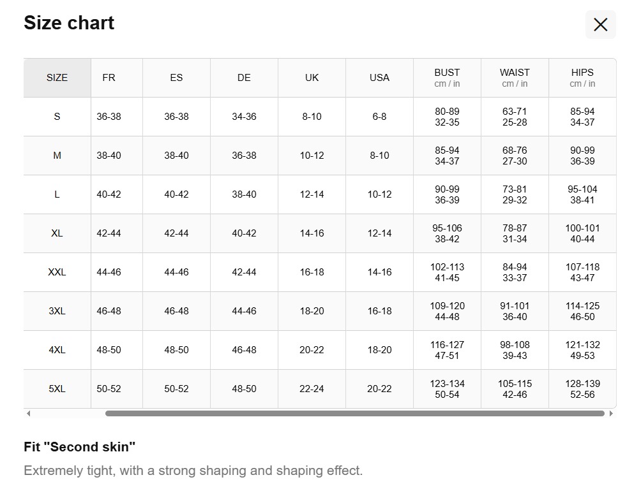Select the SIZE column header
The image size is (641, 489).
coord(57,78)
